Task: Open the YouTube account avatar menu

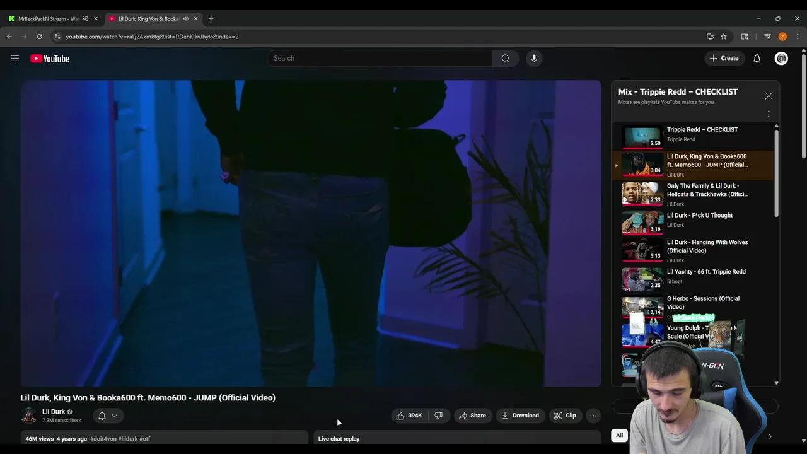Action: tap(781, 58)
